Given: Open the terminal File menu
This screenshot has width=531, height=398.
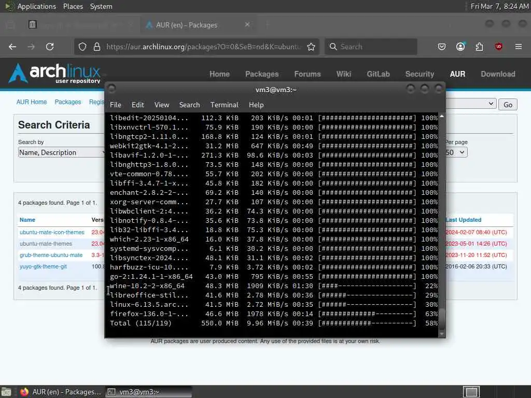Looking at the screenshot, I should tap(116, 105).
